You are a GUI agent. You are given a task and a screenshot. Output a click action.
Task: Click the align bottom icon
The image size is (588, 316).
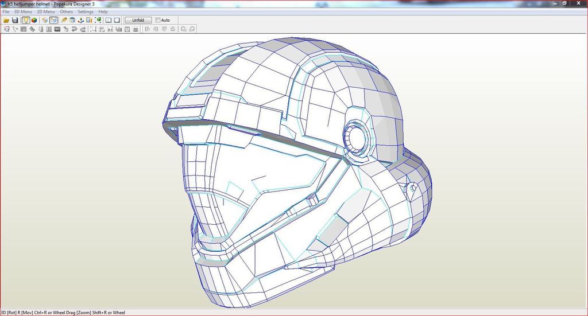tap(173, 29)
